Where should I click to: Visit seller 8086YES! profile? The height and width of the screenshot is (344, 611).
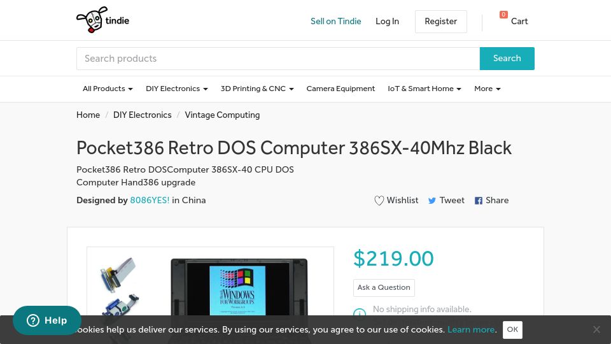click(150, 201)
